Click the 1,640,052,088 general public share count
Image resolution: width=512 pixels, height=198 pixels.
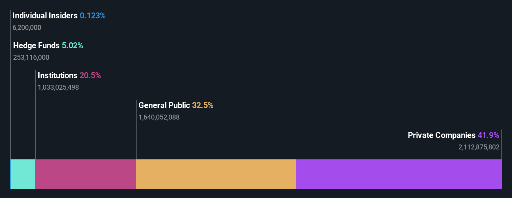159,117
